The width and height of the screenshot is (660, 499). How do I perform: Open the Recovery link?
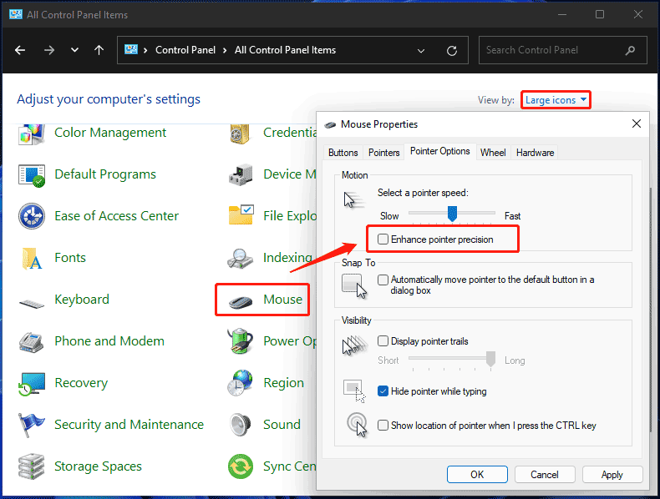[x=81, y=383]
